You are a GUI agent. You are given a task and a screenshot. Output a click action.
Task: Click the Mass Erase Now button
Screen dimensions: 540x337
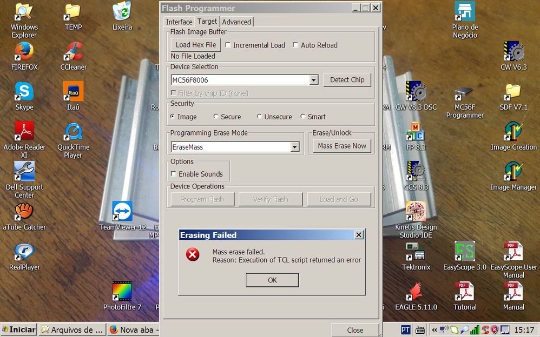342,146
